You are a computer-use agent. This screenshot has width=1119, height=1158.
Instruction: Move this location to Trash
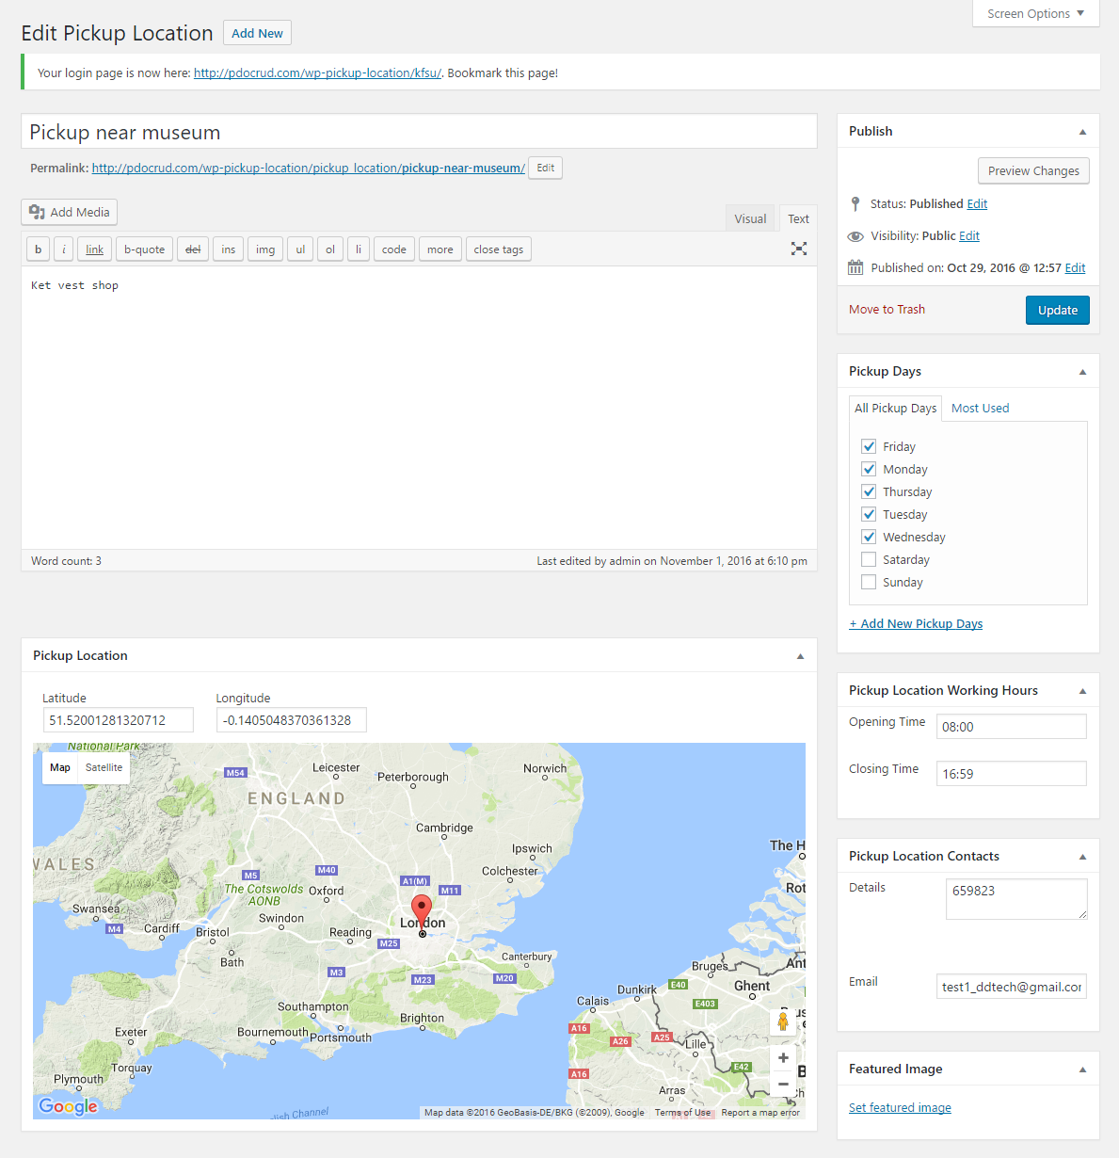(x=887, y=309)
